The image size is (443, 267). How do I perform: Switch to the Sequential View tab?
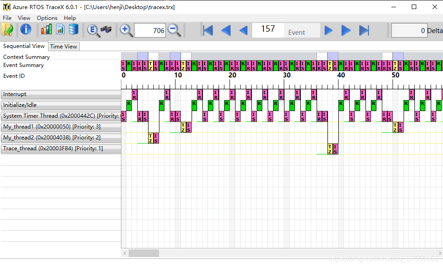pos(24,46)
